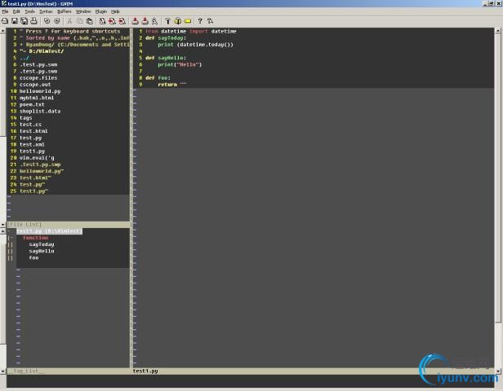Click the Save current file icon
The width and height of the screenshot is (503, 391).
pyautogui.click(x=14, y=20)
